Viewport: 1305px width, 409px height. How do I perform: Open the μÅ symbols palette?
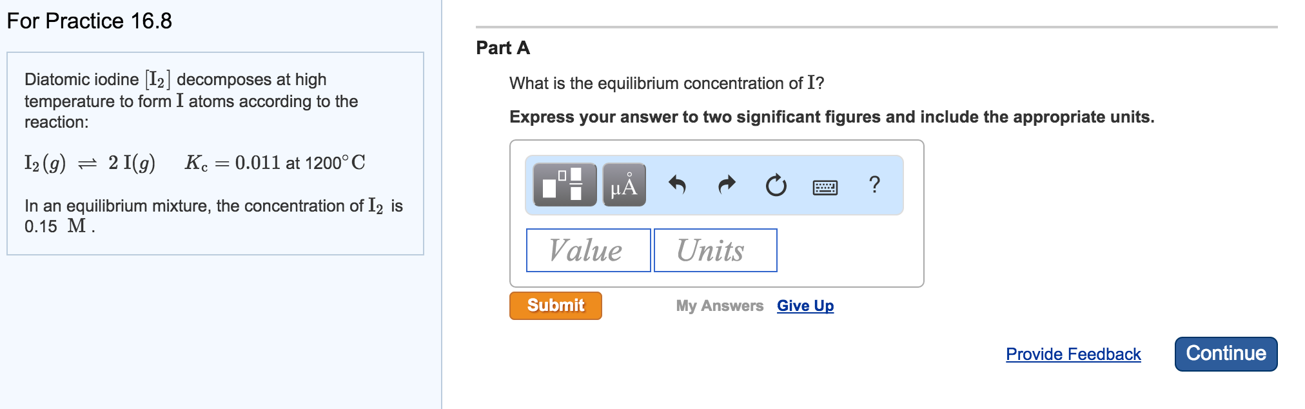623,185
